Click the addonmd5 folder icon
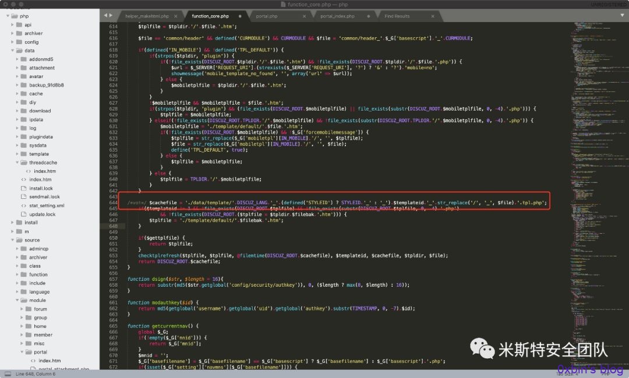The image size is (629, 378). click(x=24, y=59)
